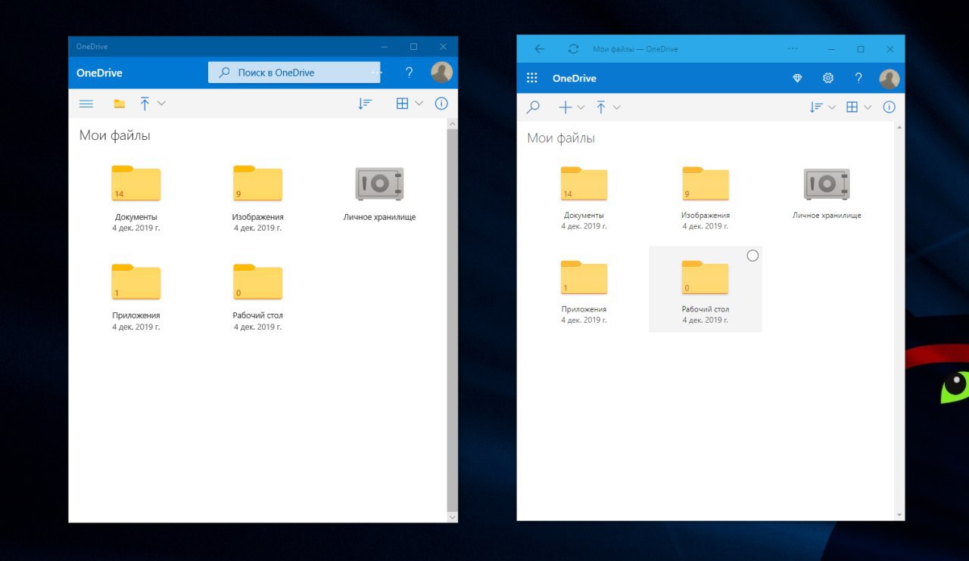Click the account avatar in left window

pos(441,73)
